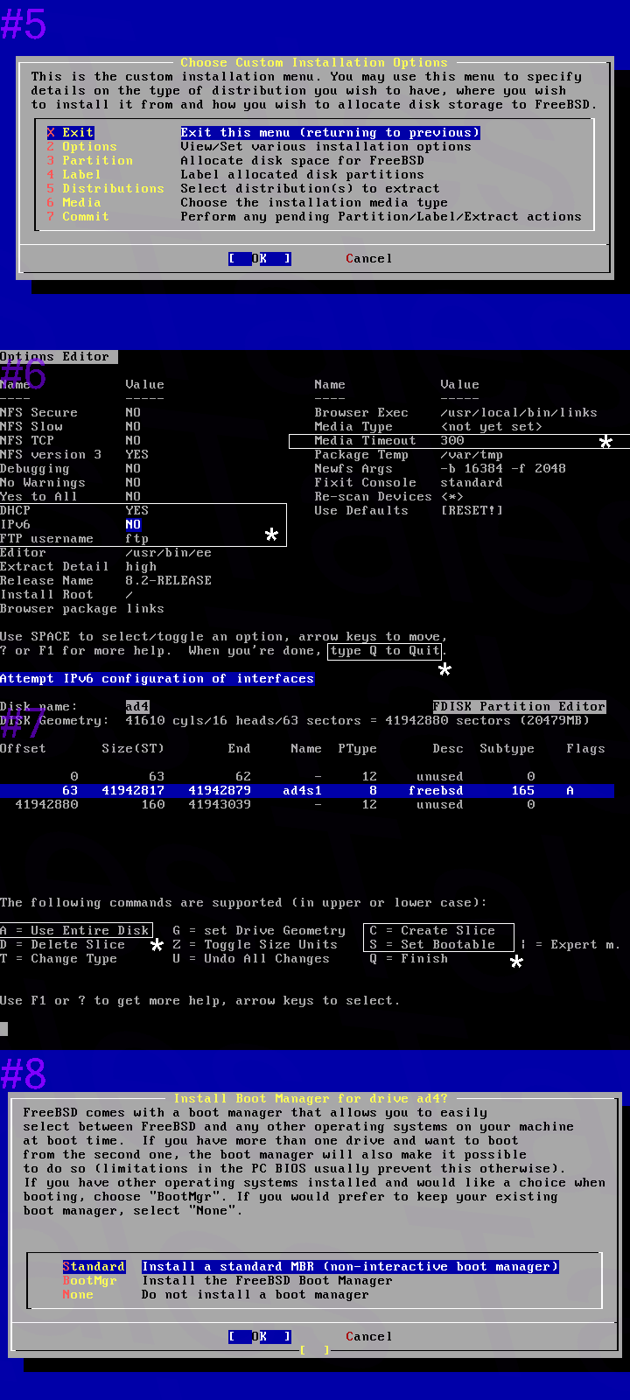The width and height of the screenshot is (630, 1400).
Task: Click the disk name ad4
Action: [x=136, y=707]
